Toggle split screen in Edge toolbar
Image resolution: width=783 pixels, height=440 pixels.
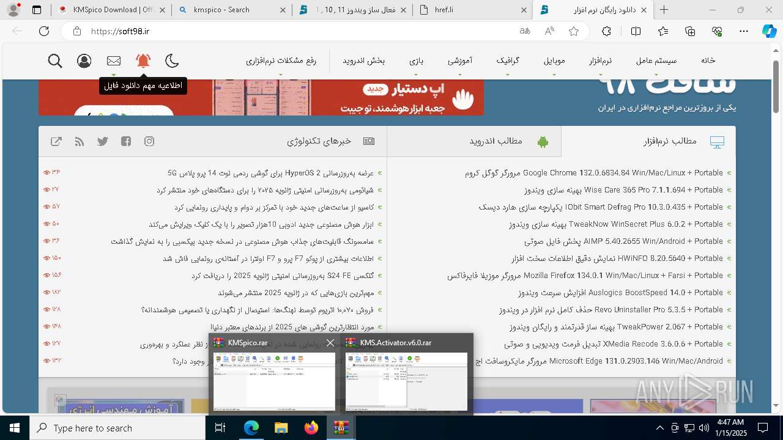636,31
